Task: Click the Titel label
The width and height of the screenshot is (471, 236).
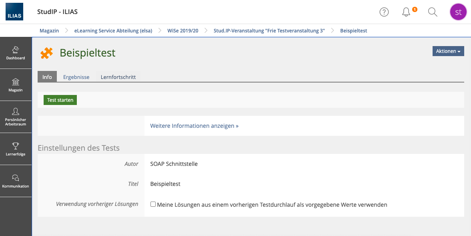Action: pyautogui.click(x=133, y=184)
